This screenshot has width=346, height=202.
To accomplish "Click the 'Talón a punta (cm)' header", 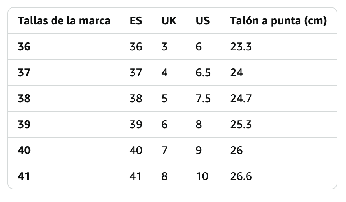I will click(278, 21).
